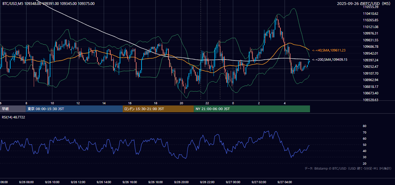Select the NY 21:00-06:00 JST session bar

pos(252,109)
